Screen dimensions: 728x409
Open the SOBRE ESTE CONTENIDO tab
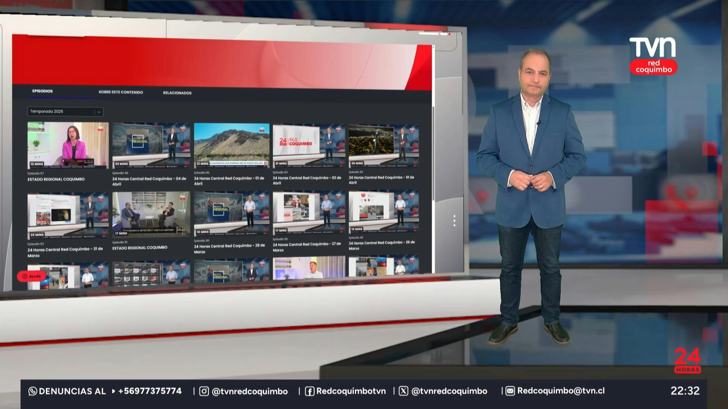tap(121, 92)
